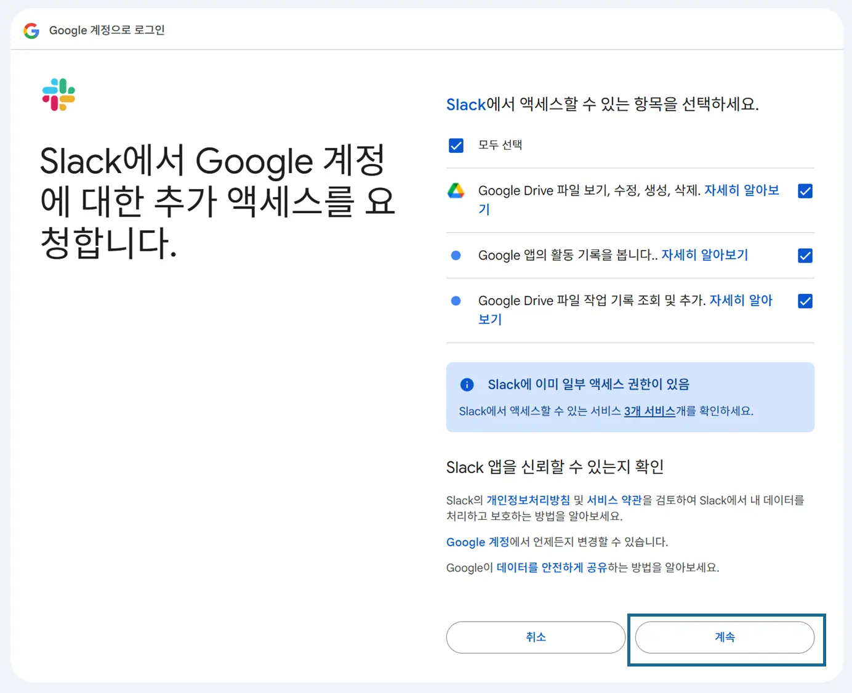Uncheck Google Drive 파일 보기, 수정 permission

[x=805, y=191]
